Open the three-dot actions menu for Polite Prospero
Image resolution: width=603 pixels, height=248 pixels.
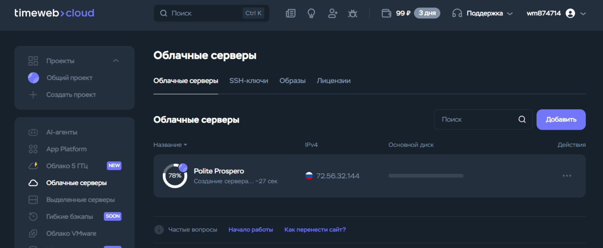coord(567,176)
